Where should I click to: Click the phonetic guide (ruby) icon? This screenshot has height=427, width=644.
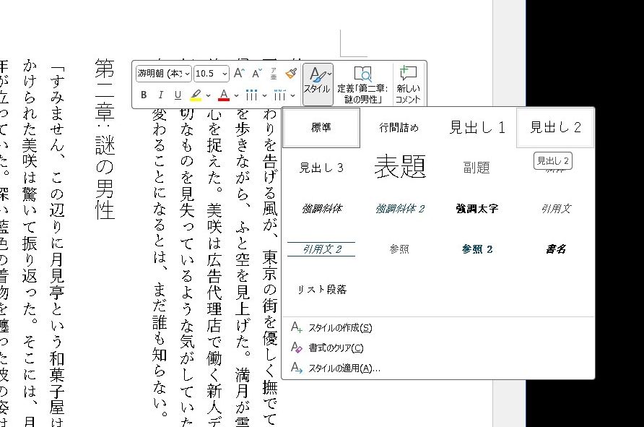[x=274, y=74]
